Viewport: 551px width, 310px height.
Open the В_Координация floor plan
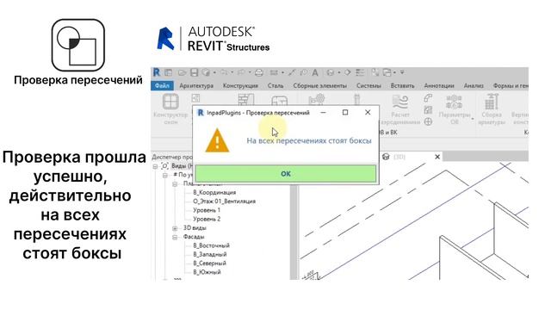click(x=214, y=193)
